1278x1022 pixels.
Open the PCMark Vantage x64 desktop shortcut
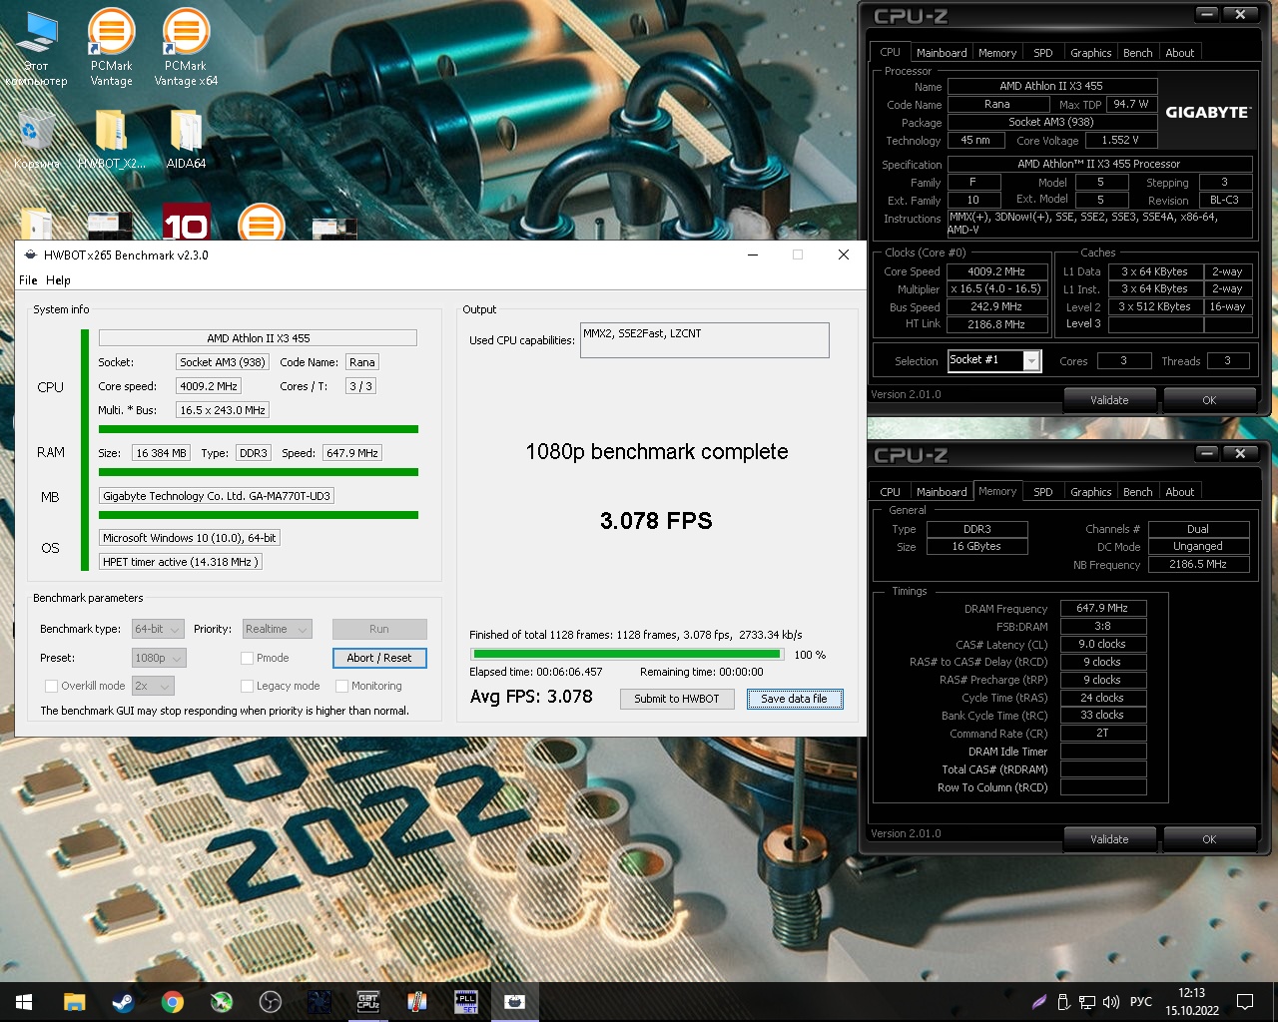point(186,48)
